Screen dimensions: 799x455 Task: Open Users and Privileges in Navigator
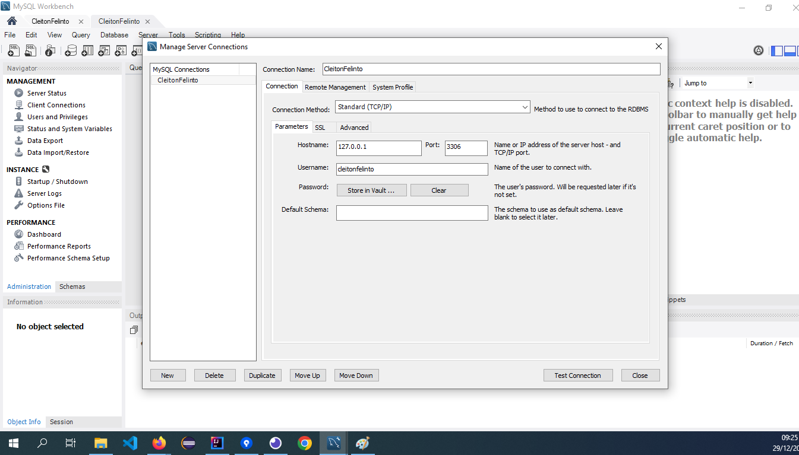click(x=58, y=117)
